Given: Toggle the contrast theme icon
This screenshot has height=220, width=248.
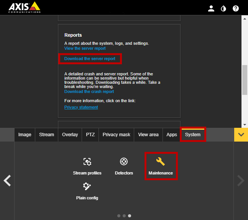Looking at the screenshot, I should click(x=223, y=8).
